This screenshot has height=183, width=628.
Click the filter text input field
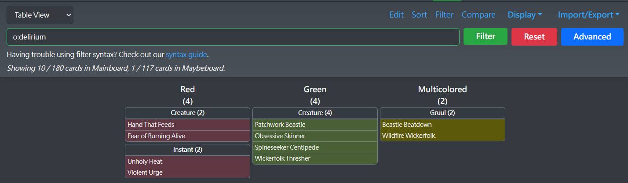233,37
